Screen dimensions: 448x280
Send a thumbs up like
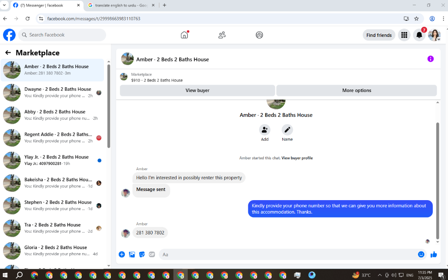click(x=433, y=254)
